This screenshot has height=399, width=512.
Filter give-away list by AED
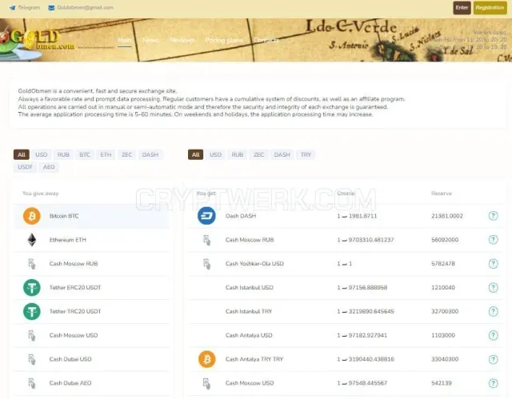click(49, 167)
